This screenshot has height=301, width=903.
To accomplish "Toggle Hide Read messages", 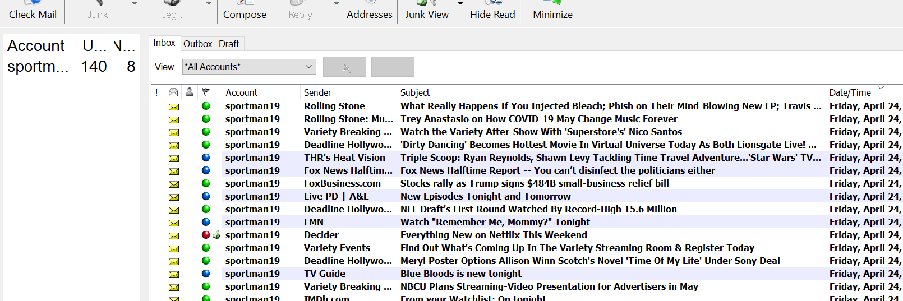I will click(x=492, y=11).
